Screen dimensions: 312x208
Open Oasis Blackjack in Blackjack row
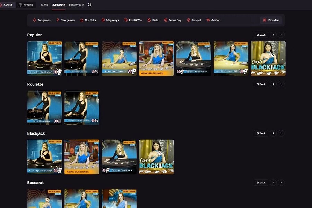point(156,157)
